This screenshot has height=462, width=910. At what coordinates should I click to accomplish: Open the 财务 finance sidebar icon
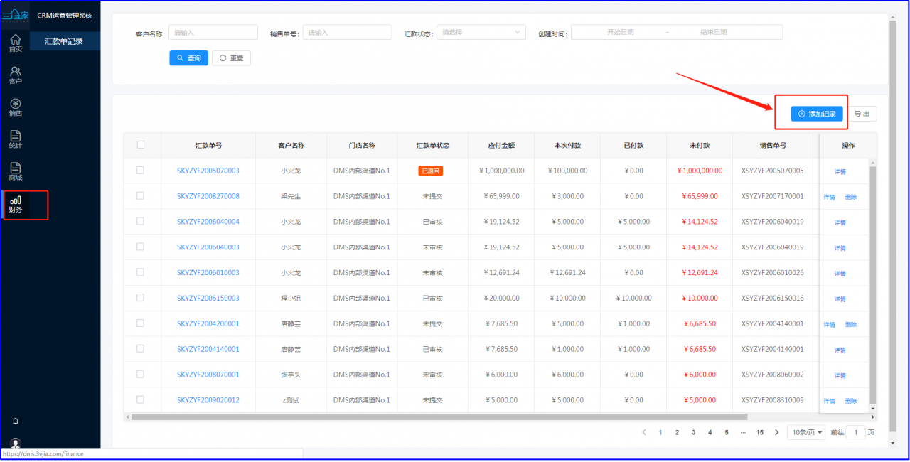click(x=15, y=204)
